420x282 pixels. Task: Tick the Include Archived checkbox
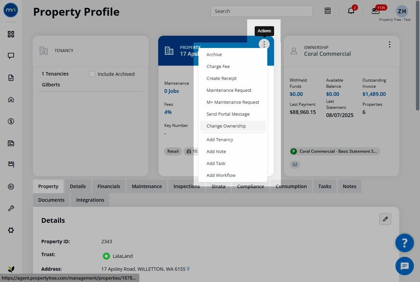pos(92,74)
